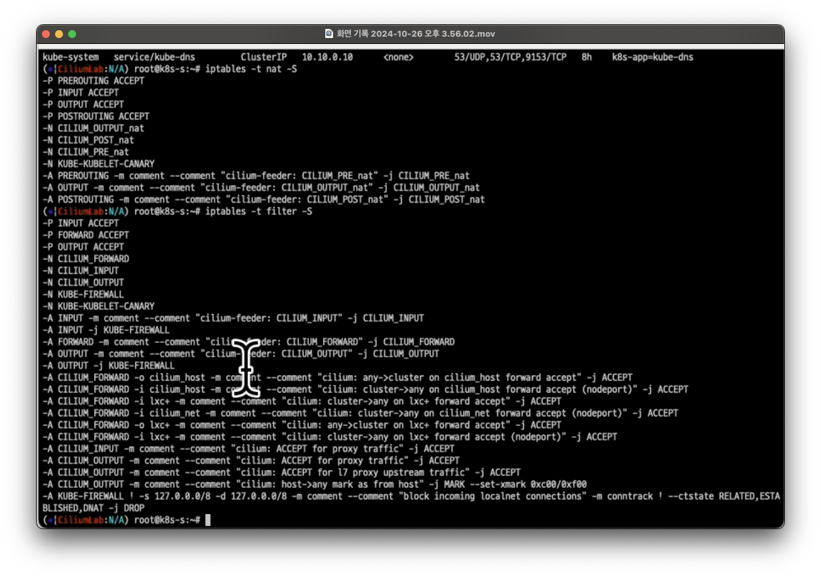This screenshot has width=821, height=577.
Task: Click the '-A FORWARD' rule jumping to CILIUM_FORWARD
Action: coord(249,342)
